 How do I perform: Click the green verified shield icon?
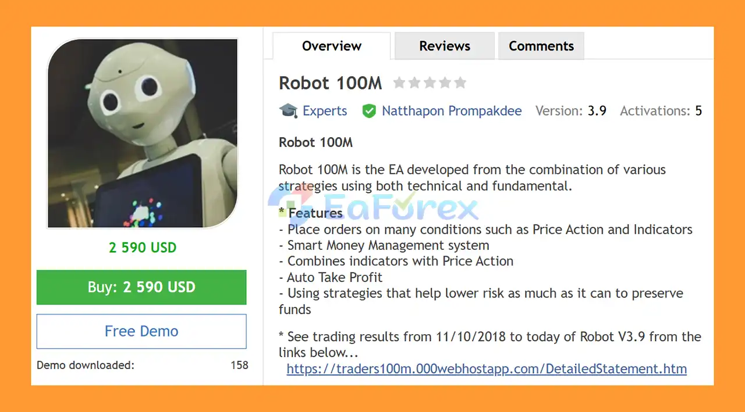coord(369,111)
